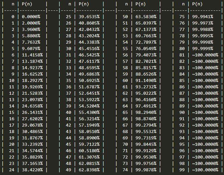This screenshot has height=175, width=224.
Task: Click the 38.4220% value at n 24
Action: [x=32, y=170]
